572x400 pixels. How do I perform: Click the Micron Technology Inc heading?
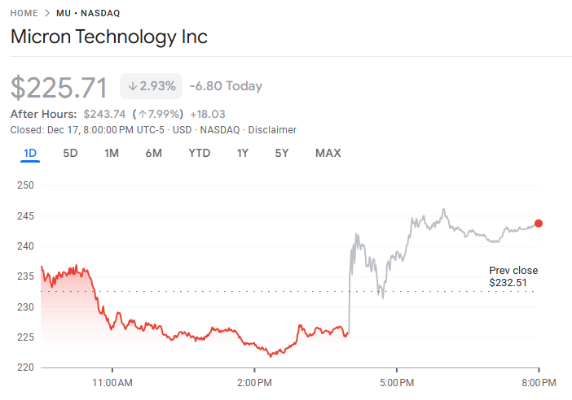(x=109, y=37)
